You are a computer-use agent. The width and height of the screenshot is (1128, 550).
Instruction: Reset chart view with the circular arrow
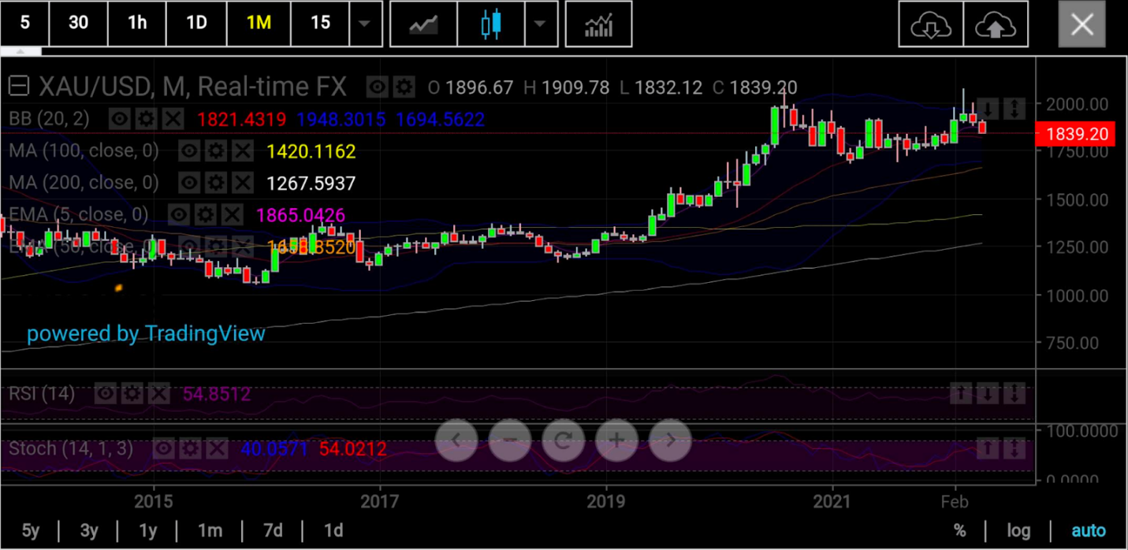click(563, 440)
